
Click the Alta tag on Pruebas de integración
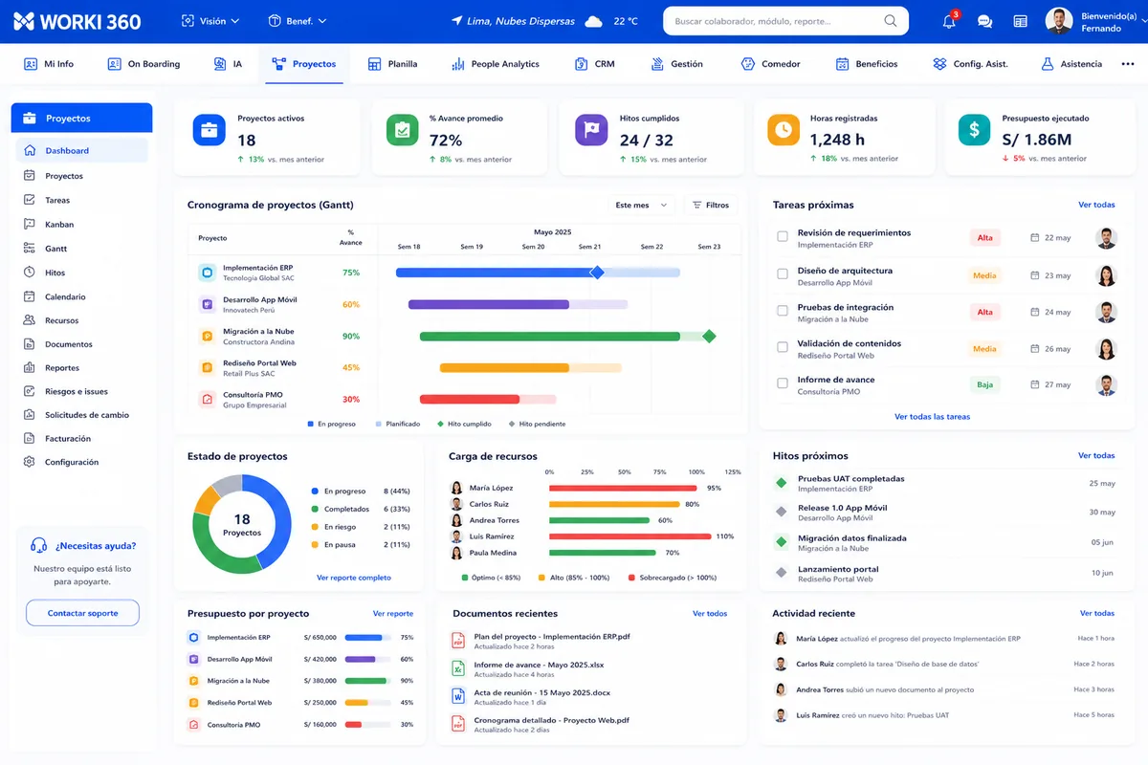click(x=984, y=312)
